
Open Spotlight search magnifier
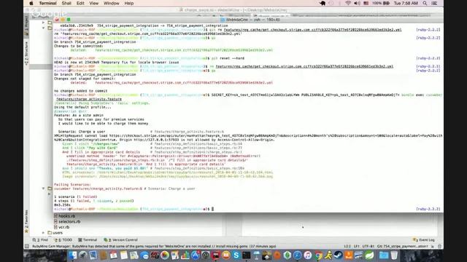[x=425, y=3]
